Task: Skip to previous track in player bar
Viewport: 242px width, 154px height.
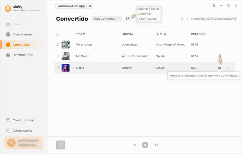Action: [x=134, y=145]
